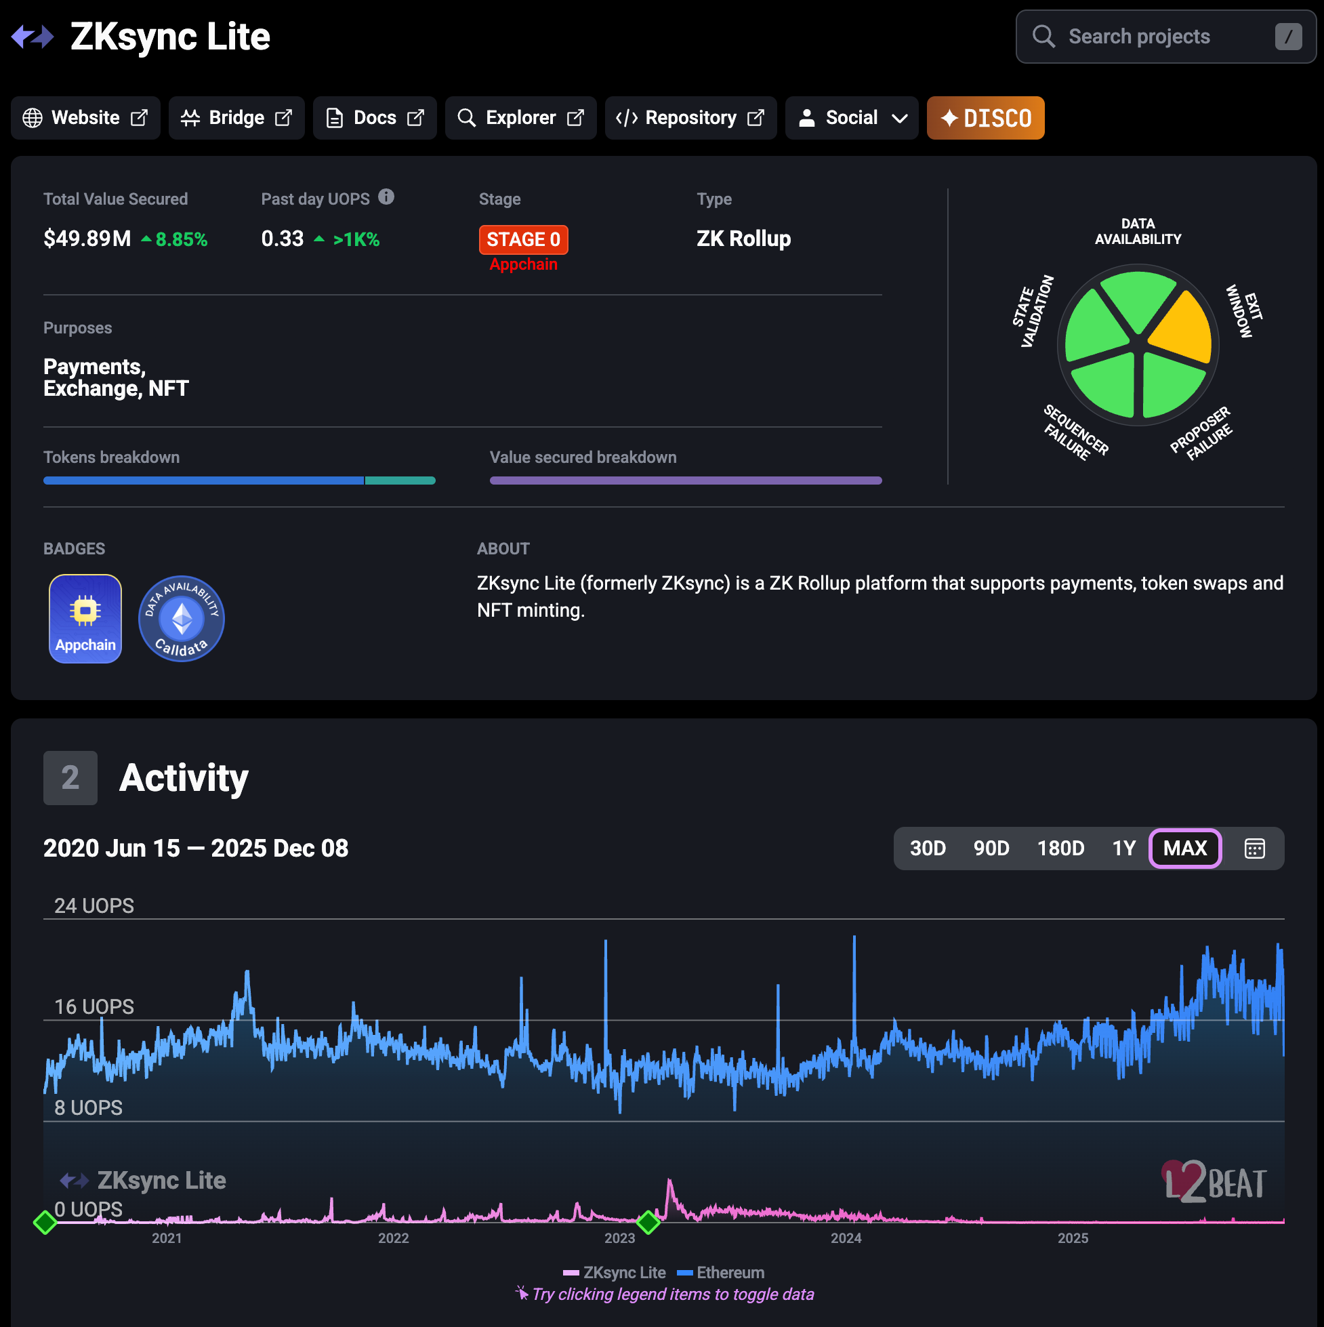The image size is (1324, 1327).
Task: Click the Past day UOPS info icon
Action: click(387, 197)
